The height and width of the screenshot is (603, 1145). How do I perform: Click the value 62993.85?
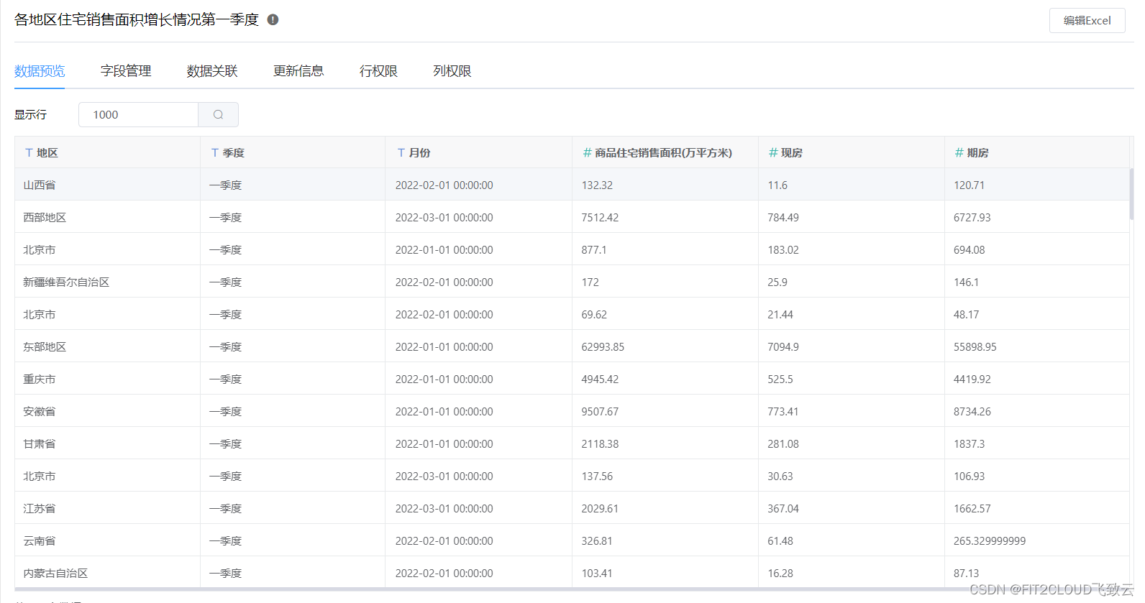[x=603, y=346]
